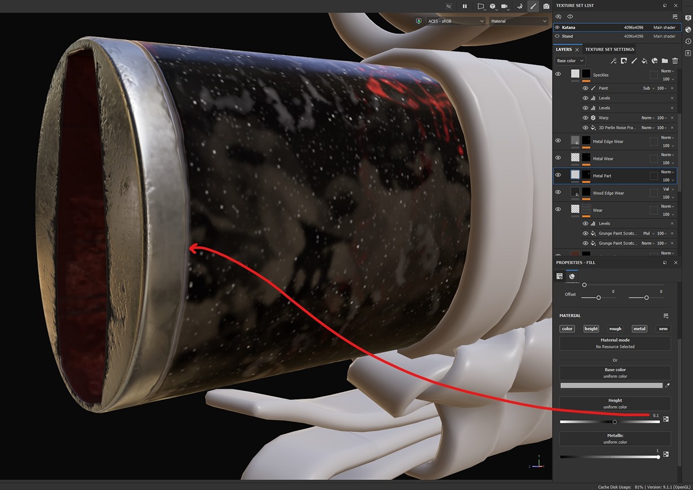Open Grunge Paint Mul blend mode dropdown
The image size is (693, 490).
click(x=648, y=233)
